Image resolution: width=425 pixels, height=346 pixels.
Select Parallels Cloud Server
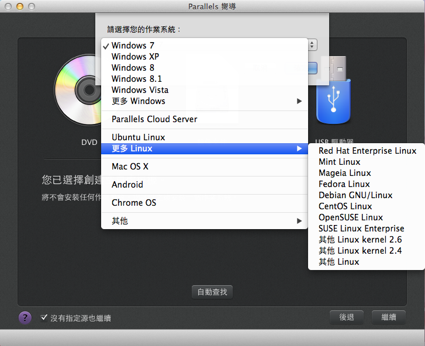pyautogui.click(x=205, y=119)
